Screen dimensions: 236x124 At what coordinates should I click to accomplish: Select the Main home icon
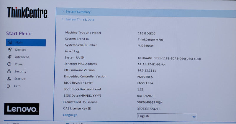pos(10,42)
